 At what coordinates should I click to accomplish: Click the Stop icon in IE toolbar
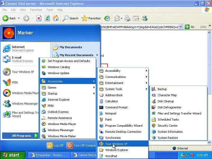coord(39,18)
